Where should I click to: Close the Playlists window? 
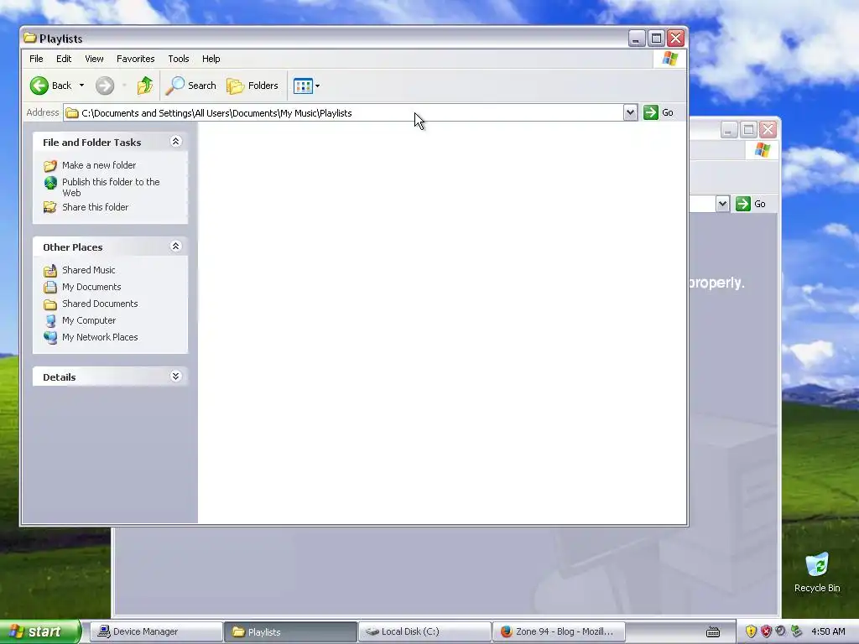(675, 39)
